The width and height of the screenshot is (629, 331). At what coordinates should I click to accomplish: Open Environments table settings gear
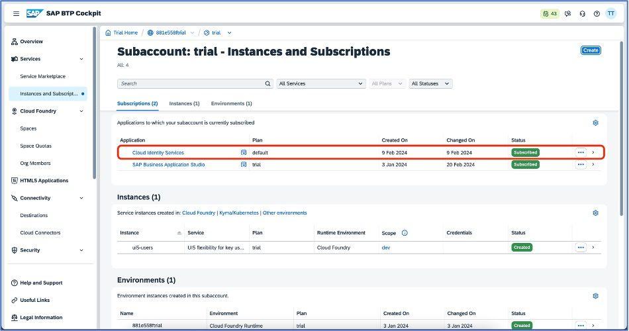[596, 296]
